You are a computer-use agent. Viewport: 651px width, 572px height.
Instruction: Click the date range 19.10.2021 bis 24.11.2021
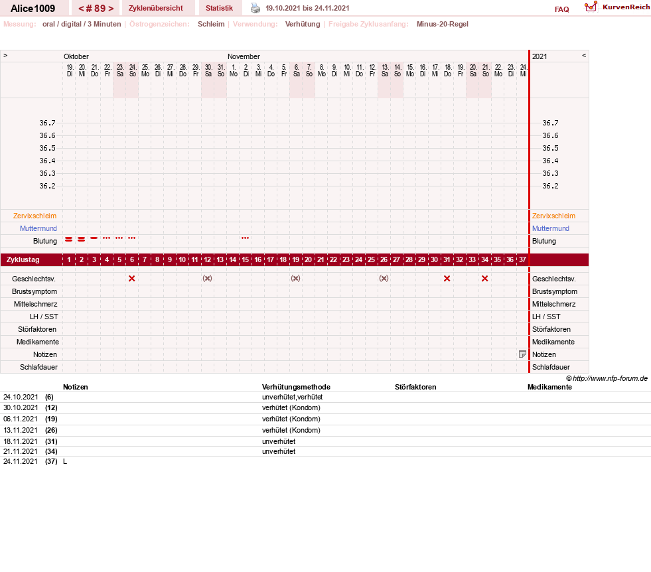307,8
